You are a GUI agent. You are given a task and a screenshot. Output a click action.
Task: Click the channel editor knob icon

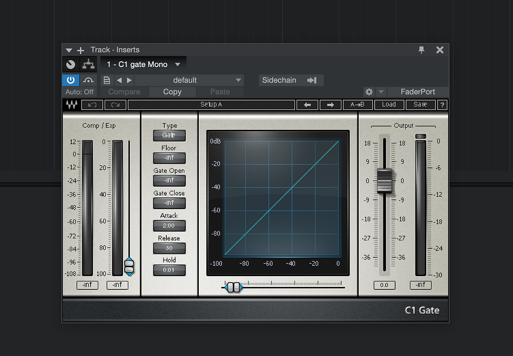click(x=71, y=65)
